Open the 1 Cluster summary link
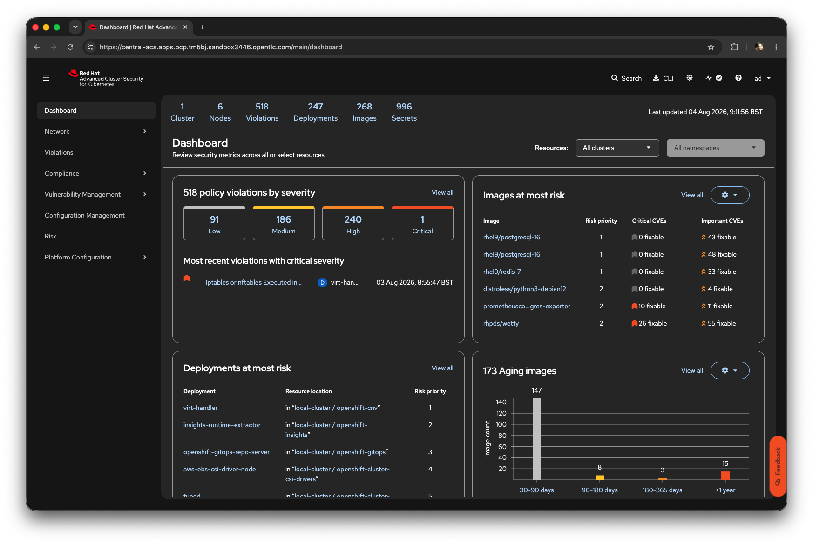The image size is (813, 545). 183,112
